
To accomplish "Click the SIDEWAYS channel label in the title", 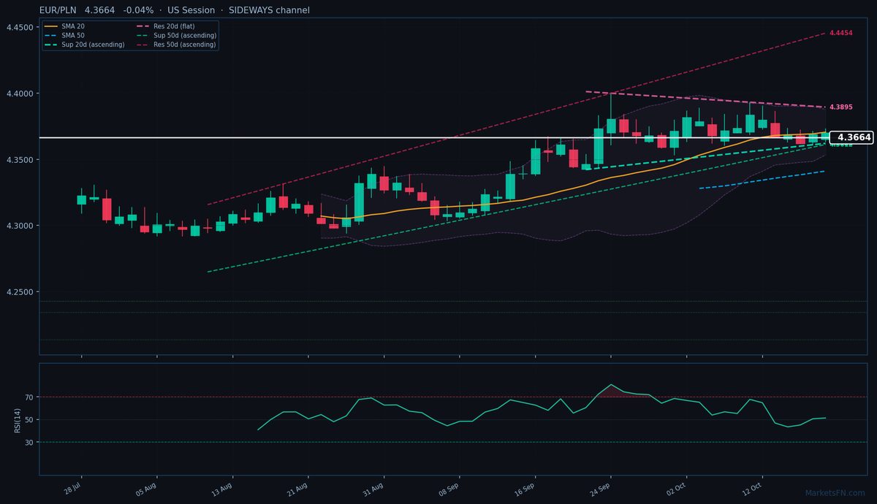I will (268, 10).
